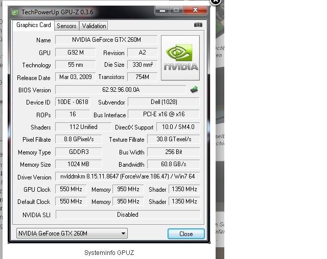Screen dimensions: 327x259
Task: Click the Bus Interface value PCI-E x16 @ x16
Action: [163, 114]
